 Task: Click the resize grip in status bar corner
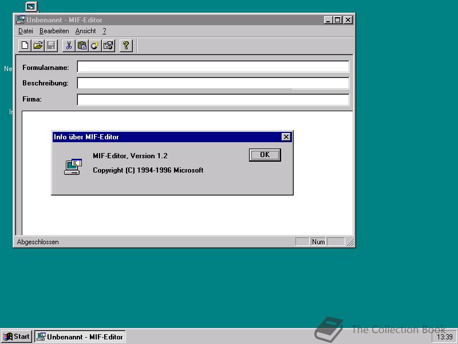(350, 242)
